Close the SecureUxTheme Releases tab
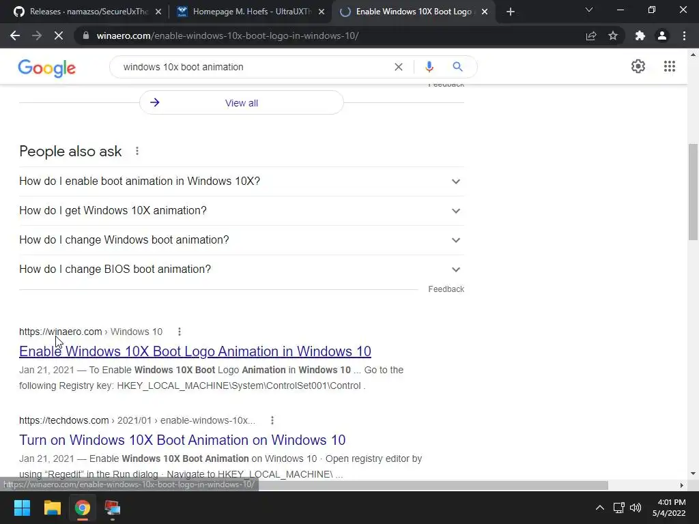 (158, 12)
